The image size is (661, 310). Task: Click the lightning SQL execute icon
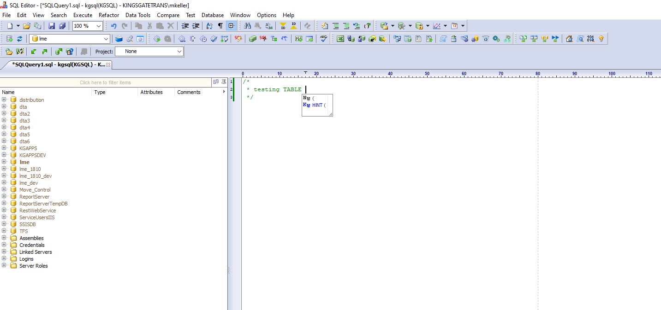[238, 39]
